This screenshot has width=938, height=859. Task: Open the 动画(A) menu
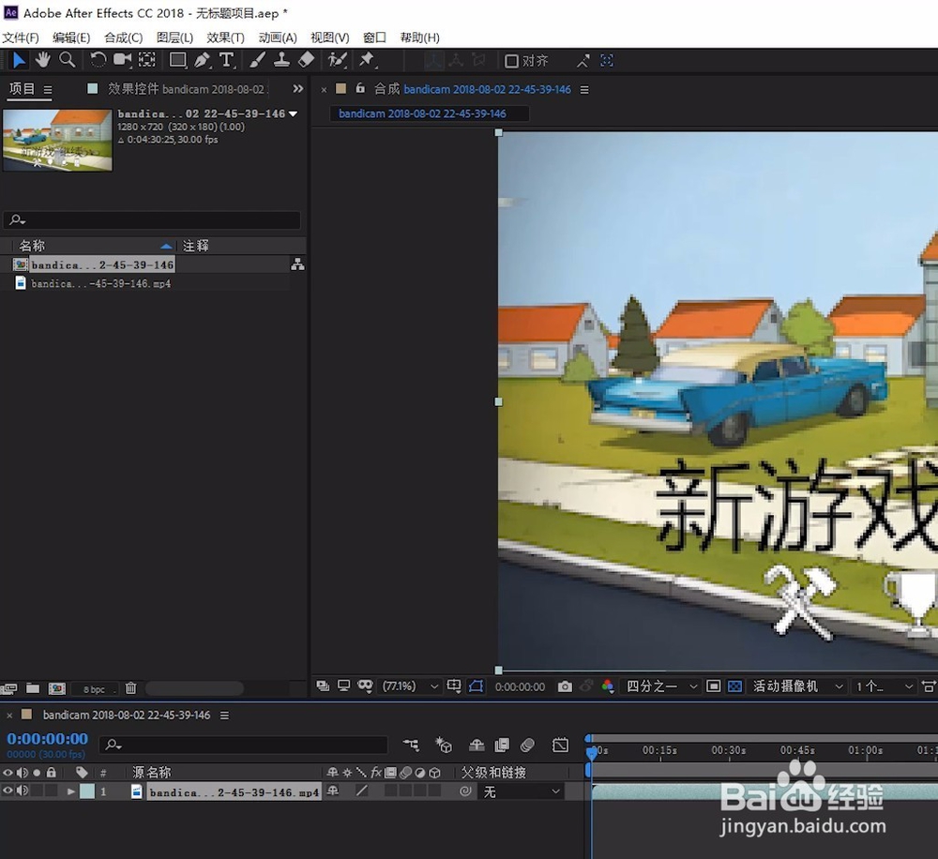[278, 38]
